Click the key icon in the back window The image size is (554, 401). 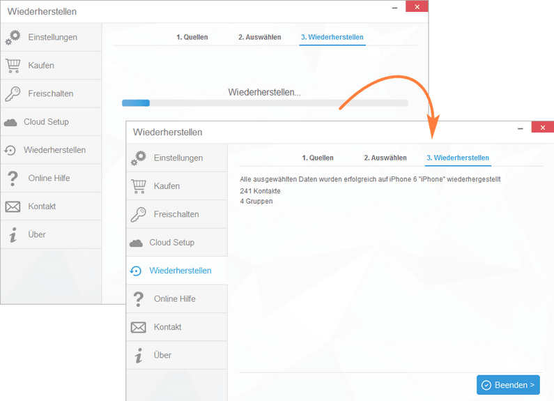coord(13,94)
